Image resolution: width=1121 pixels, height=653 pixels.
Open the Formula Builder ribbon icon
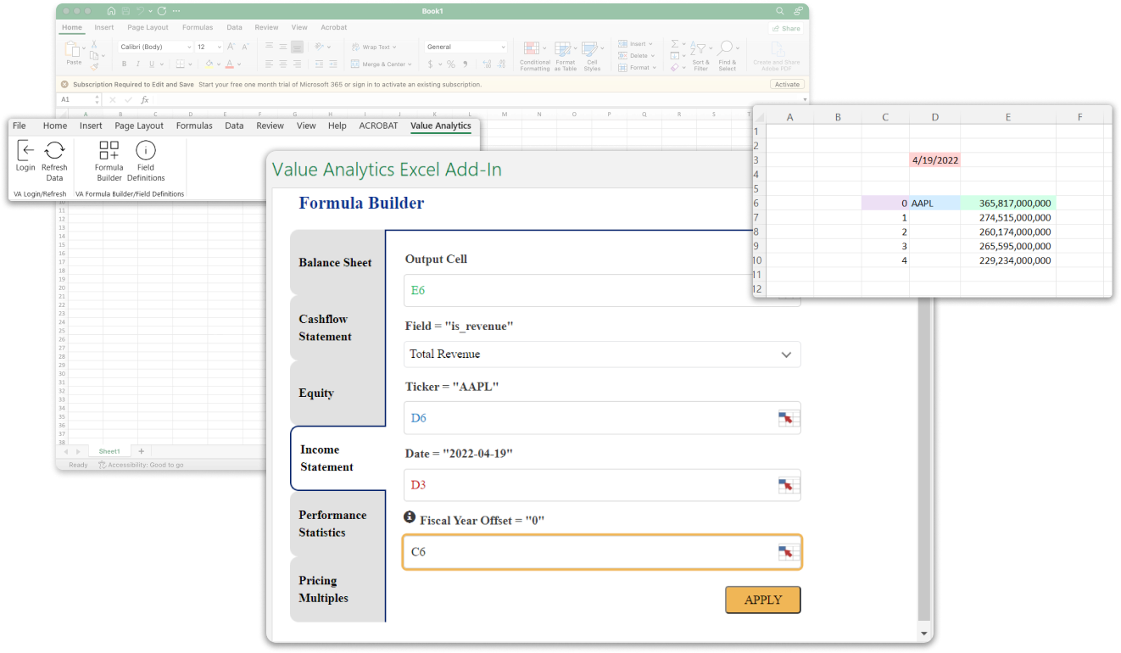(x=109, y=151)
